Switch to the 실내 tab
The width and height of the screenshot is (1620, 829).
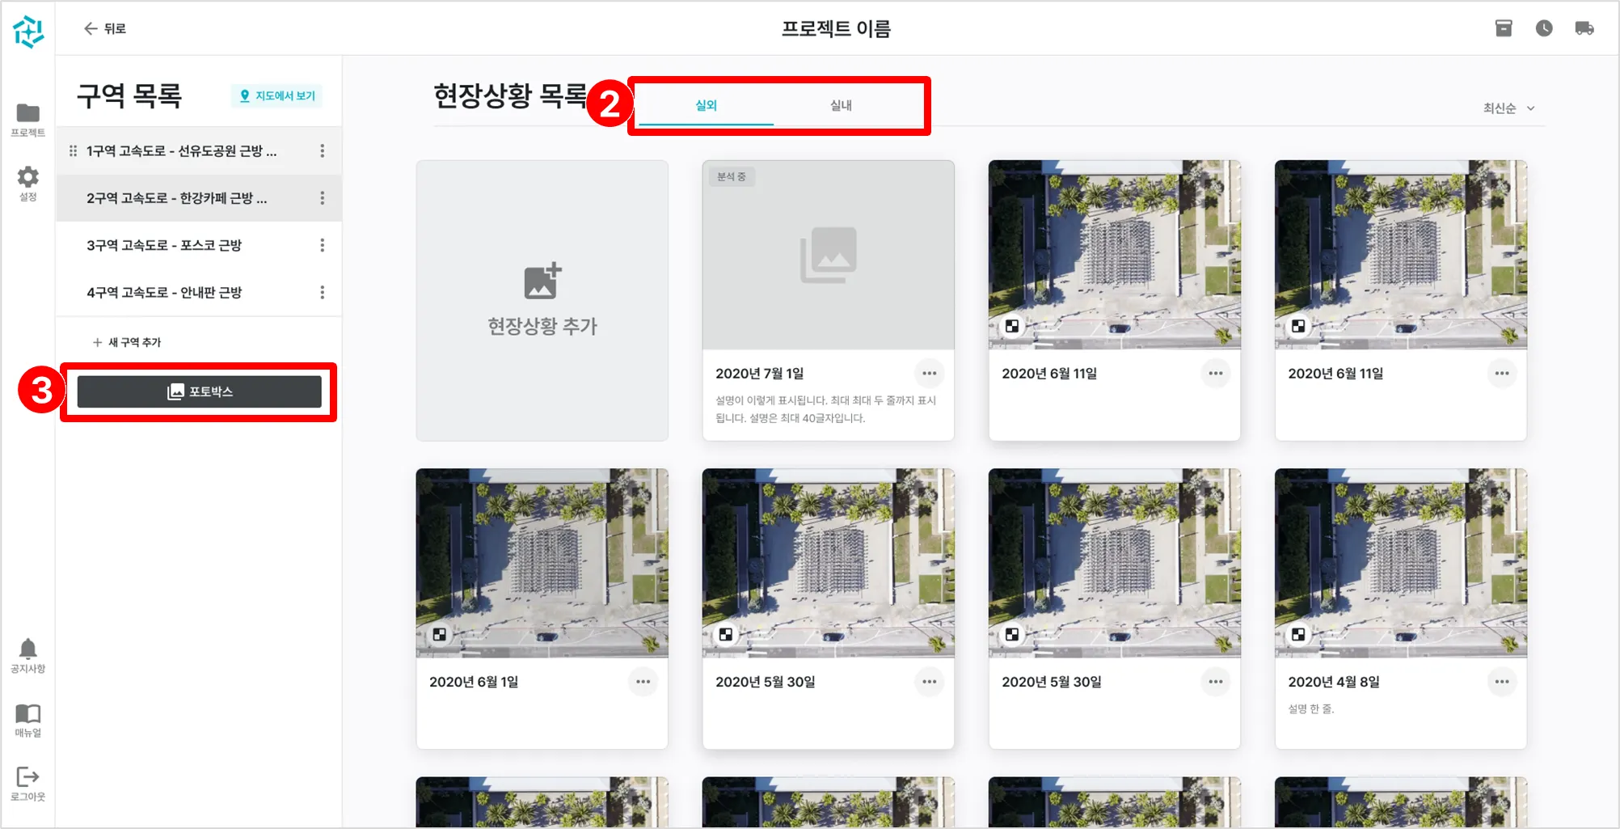coord(841,106)
